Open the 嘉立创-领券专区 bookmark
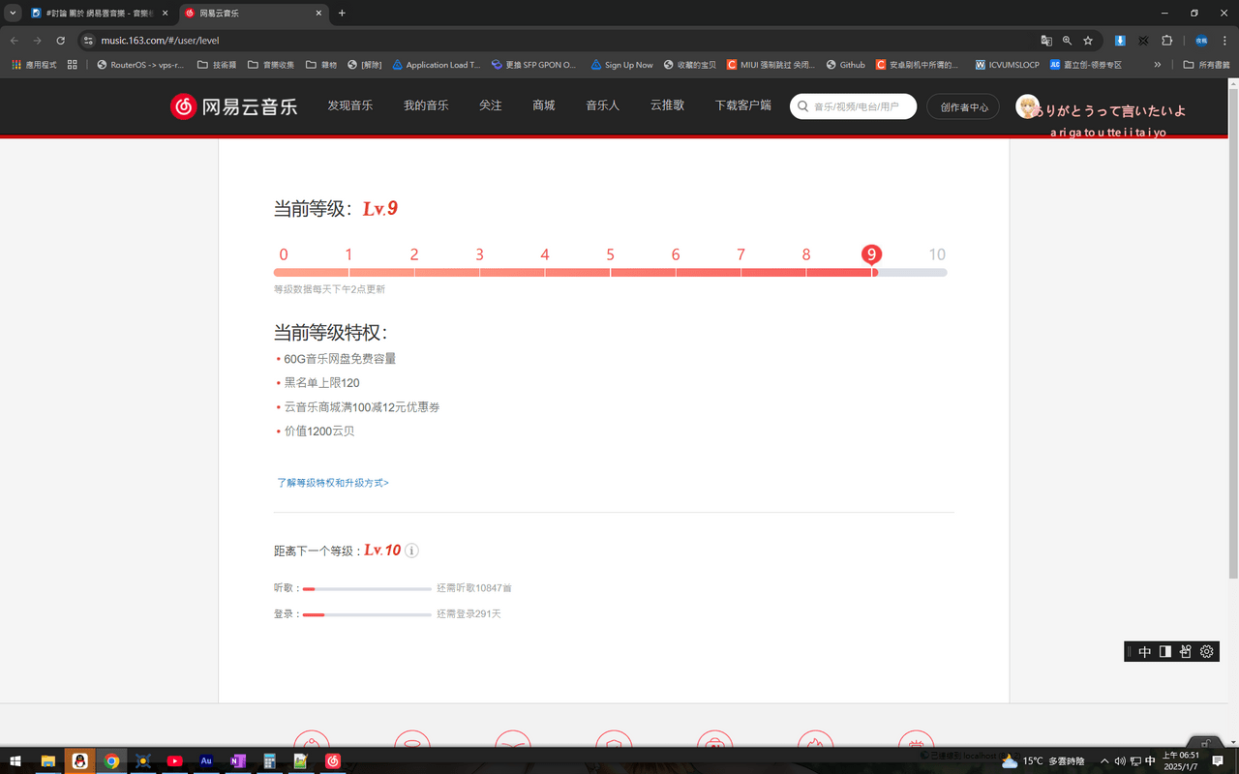This screenshot has width=1239, height=774. click(1086, 65)
